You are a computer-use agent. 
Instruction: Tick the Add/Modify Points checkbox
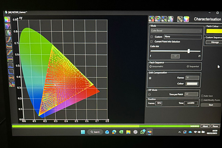pos(202,100)
